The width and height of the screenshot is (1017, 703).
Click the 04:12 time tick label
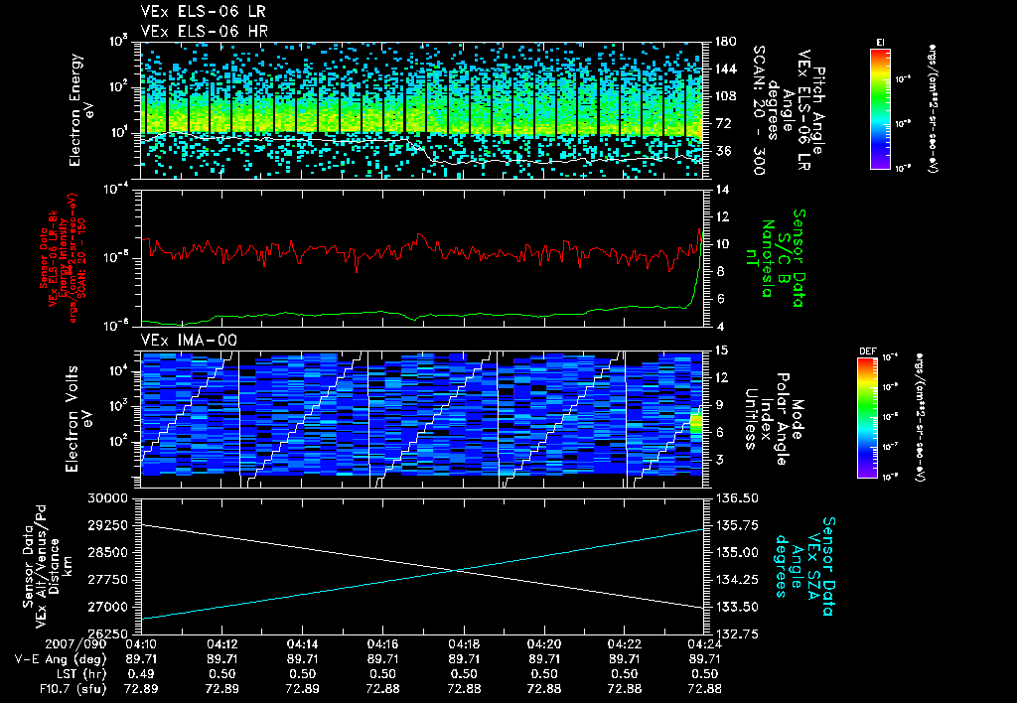221,644
